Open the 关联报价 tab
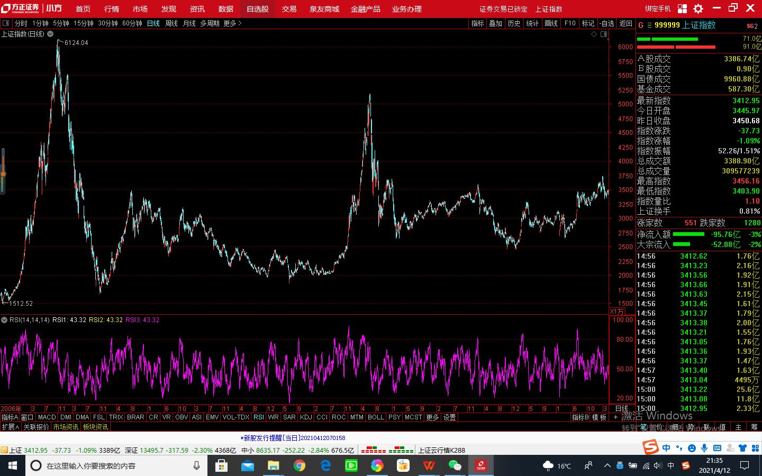Screen dimensions: 762x476 click(x=36, y=427)
